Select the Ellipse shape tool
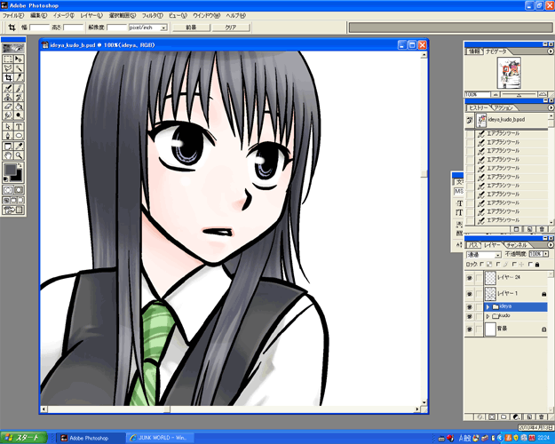The height and width of the screenshot is (444, 555). pyautogui.click(x=19, y=136)
